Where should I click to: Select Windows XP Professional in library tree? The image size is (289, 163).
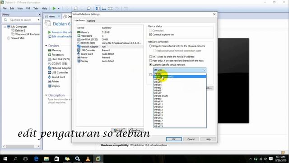25,34
